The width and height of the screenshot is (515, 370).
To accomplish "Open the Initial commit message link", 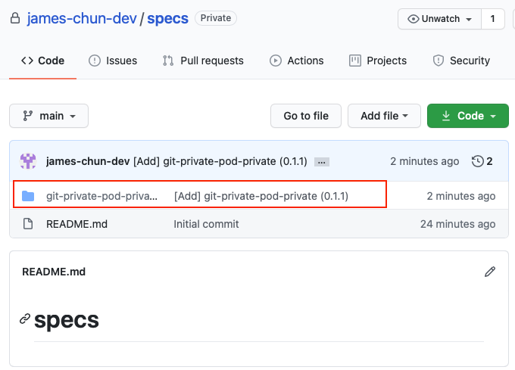I will [206, 224].
